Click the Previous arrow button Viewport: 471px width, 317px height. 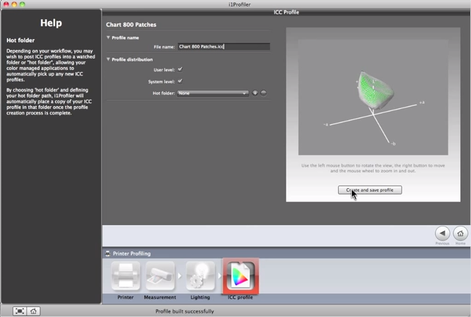click(x=443, y=233)
